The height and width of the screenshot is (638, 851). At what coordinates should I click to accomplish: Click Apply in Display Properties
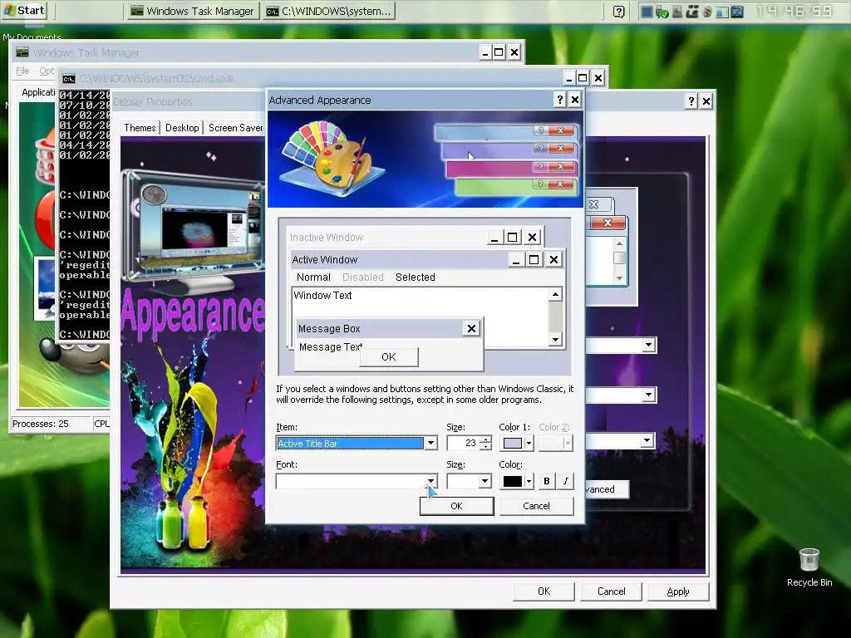pyautogui.click(x=678, y=591)
